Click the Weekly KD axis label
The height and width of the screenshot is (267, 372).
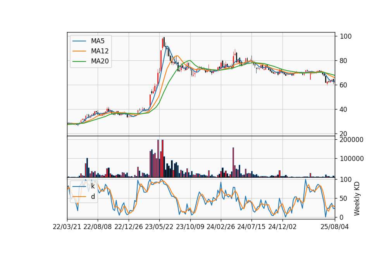pyautogui.click(x=357, y=199)
